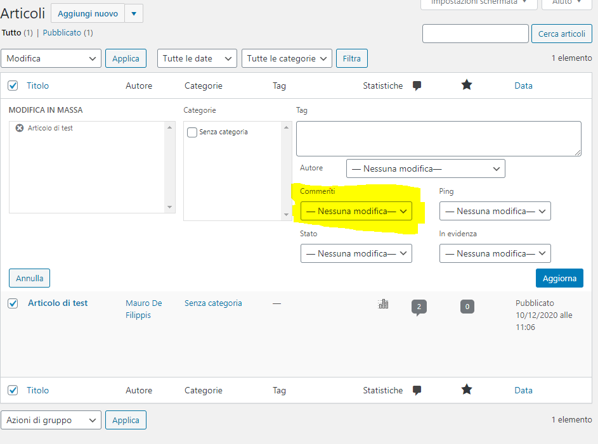Click the likes count badge showing 0
The height and width of the screenshot is (444, 598).
click(x=467, y=307)
